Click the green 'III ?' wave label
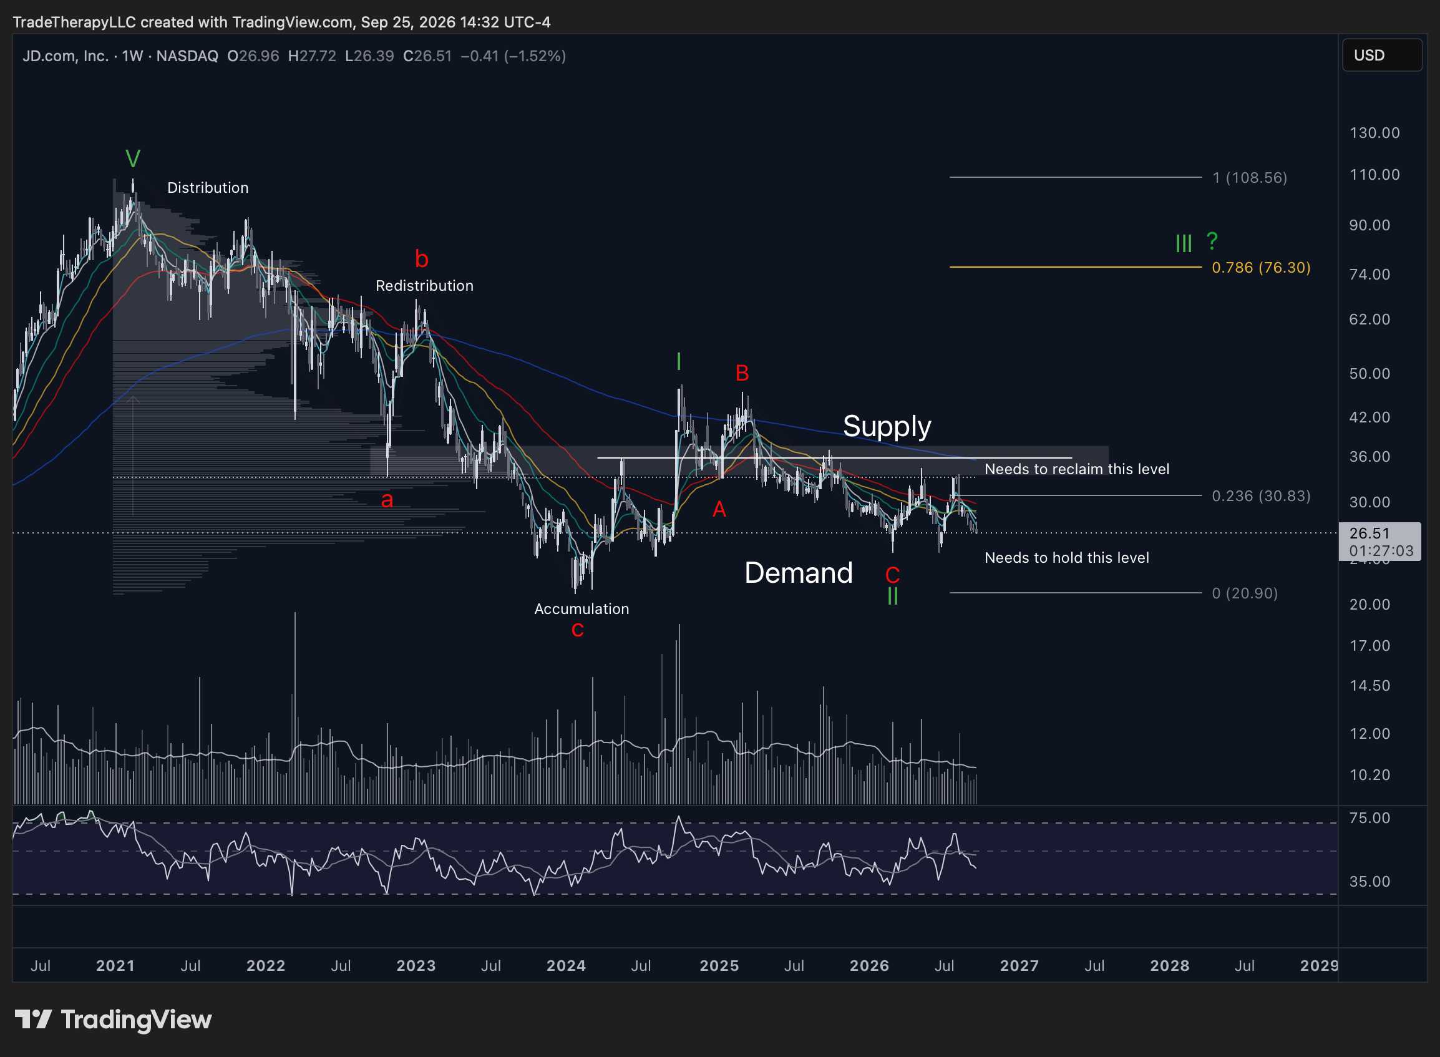Screen dimensions: 1440x1057 (x=1196, y=242)
